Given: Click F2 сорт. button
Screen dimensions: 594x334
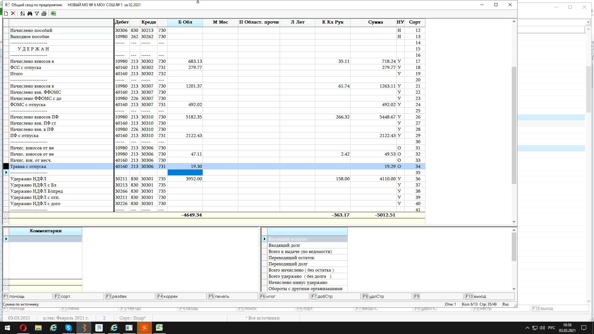Looking at the screenshot, I should 79,296.
